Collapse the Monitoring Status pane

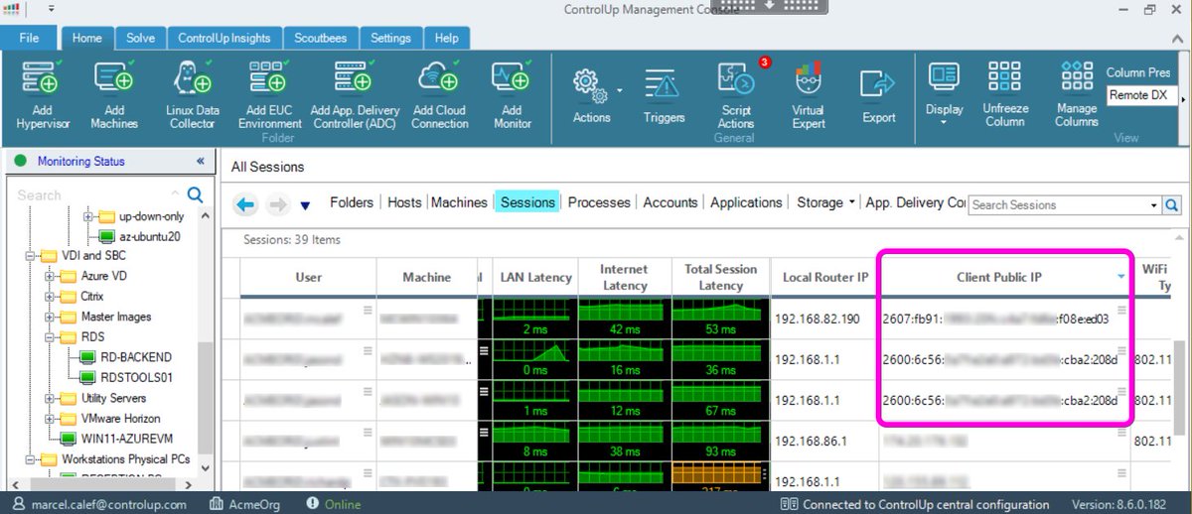[200, 161]
